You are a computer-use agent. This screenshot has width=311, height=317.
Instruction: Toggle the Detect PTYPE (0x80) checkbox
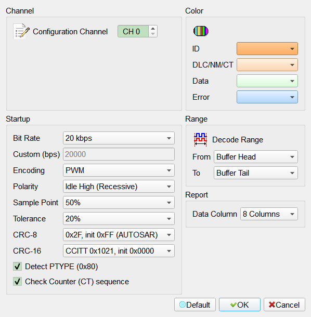(17, 267)
